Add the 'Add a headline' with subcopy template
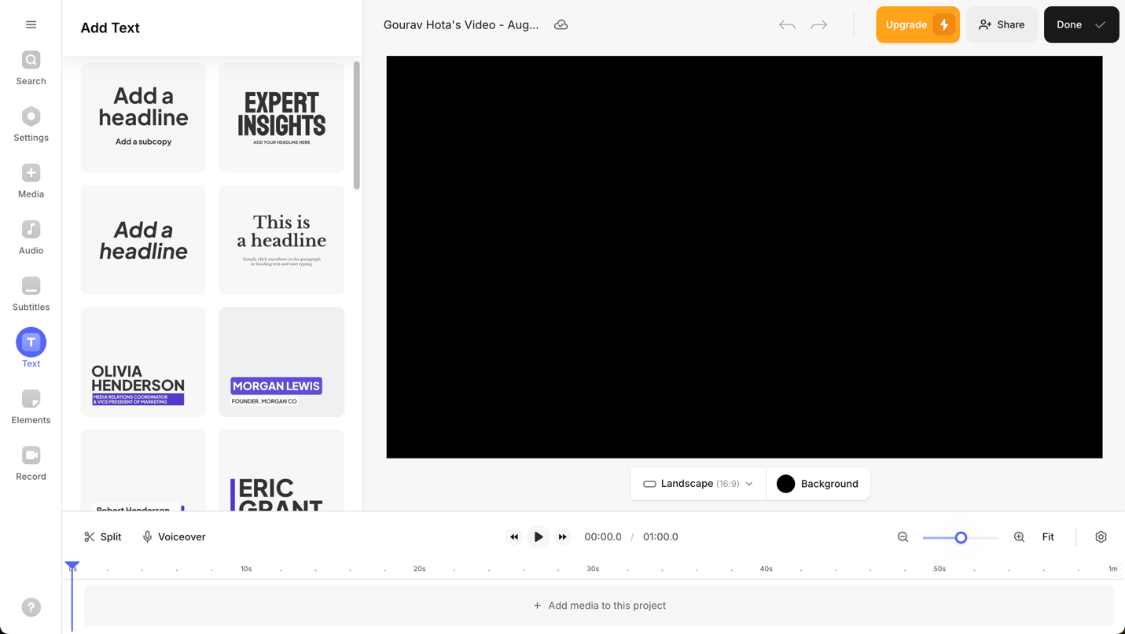The image size is (1125, 634). coord(143,118)
